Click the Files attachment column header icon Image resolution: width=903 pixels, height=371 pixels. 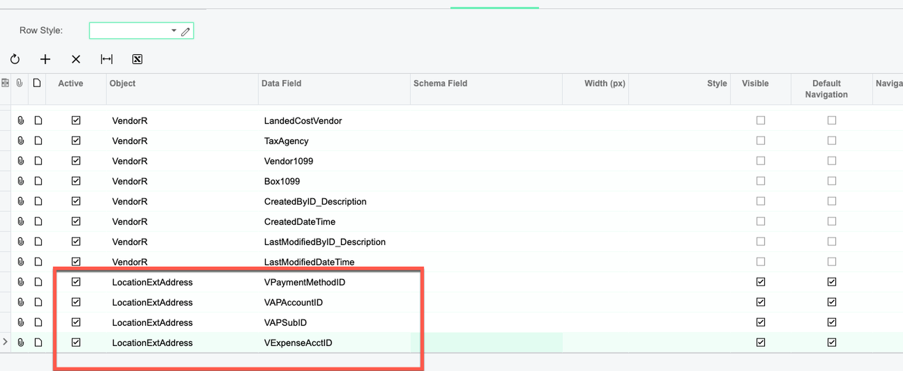pyautogui.click(x=19, y=83)
